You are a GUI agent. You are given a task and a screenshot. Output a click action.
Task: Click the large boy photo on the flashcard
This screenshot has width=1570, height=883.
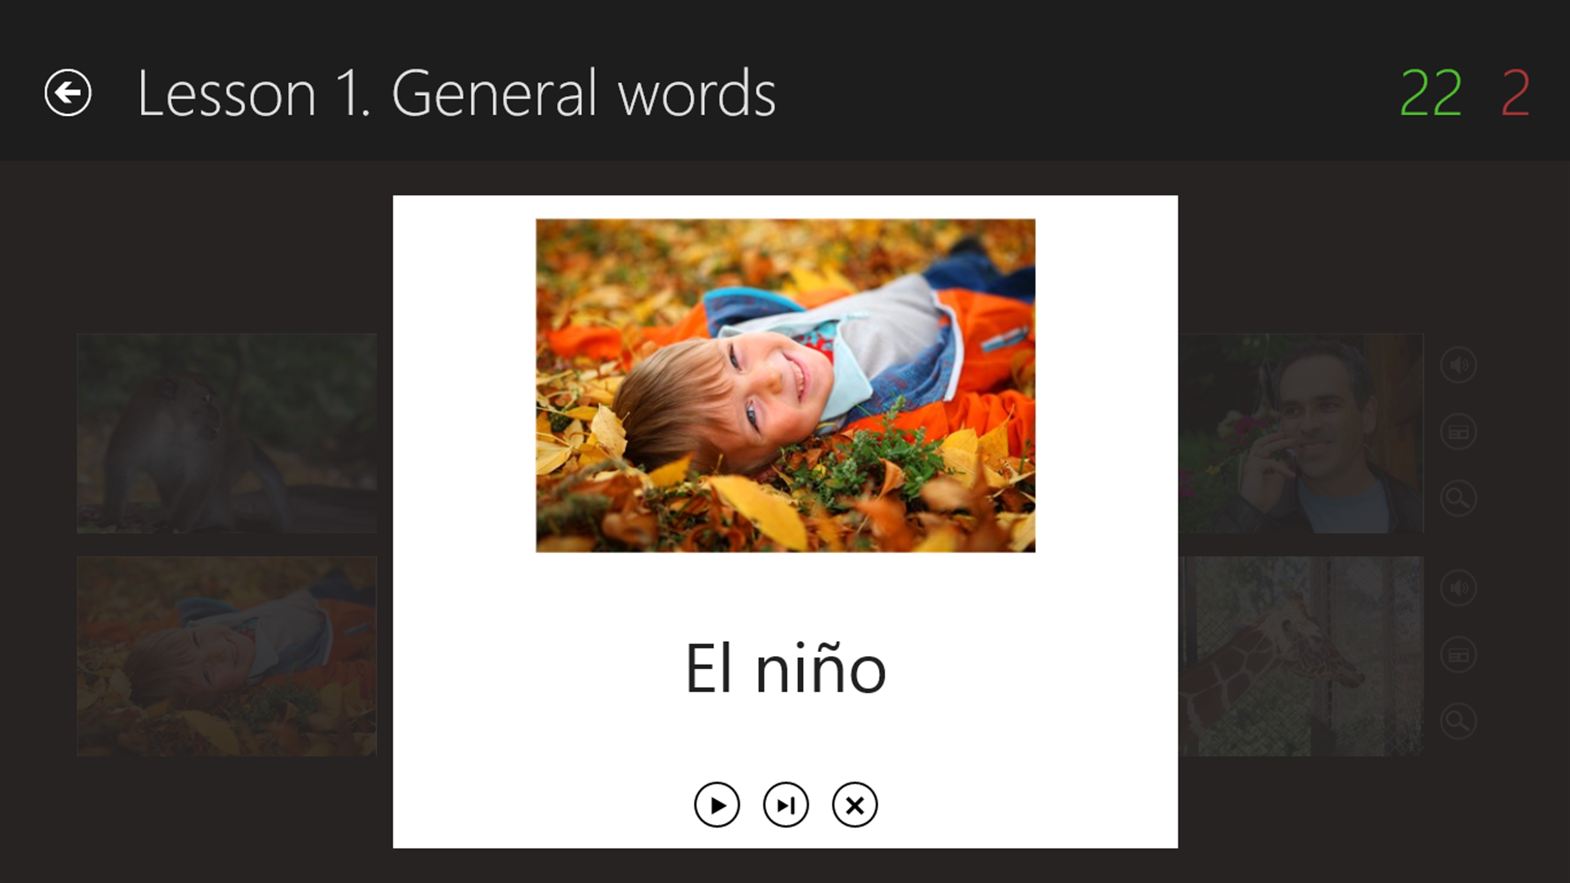coord(785,385)
